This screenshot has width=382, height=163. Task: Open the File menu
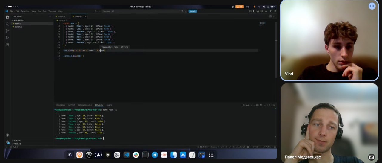[x=12, y=11]
